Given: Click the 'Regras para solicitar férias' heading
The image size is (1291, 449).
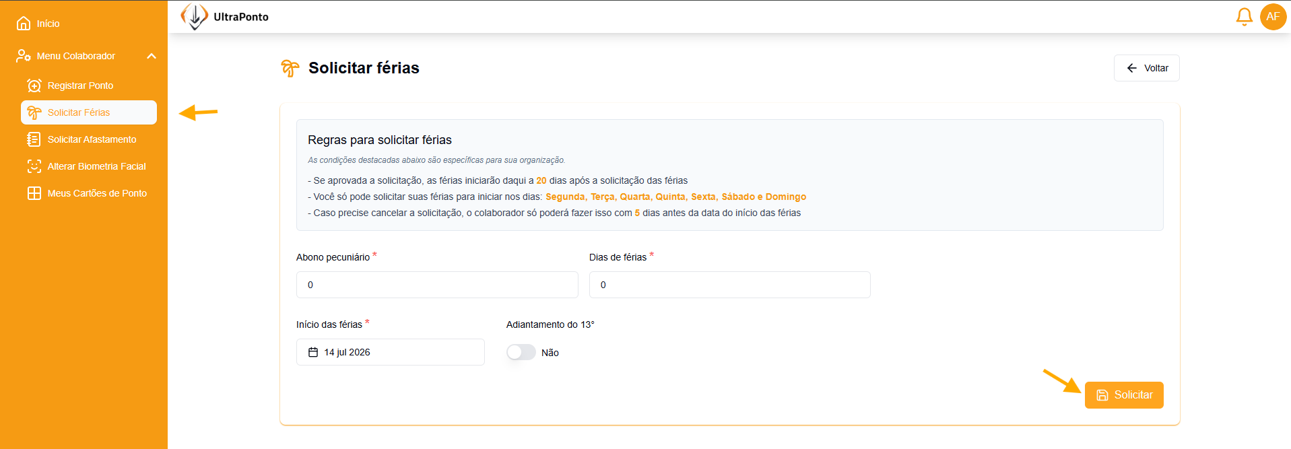Looking at the screenshot, I should tap(380, 140).
